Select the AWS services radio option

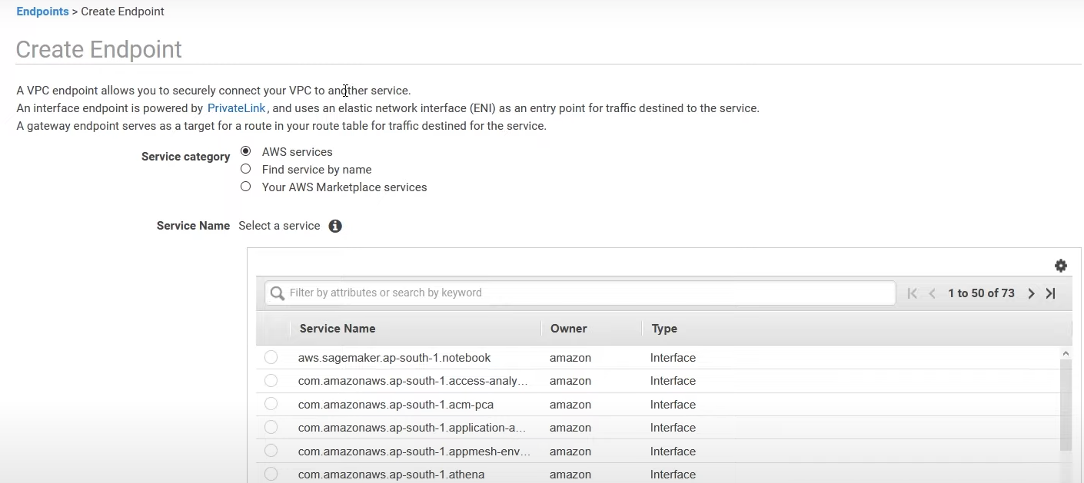(246, 151)
